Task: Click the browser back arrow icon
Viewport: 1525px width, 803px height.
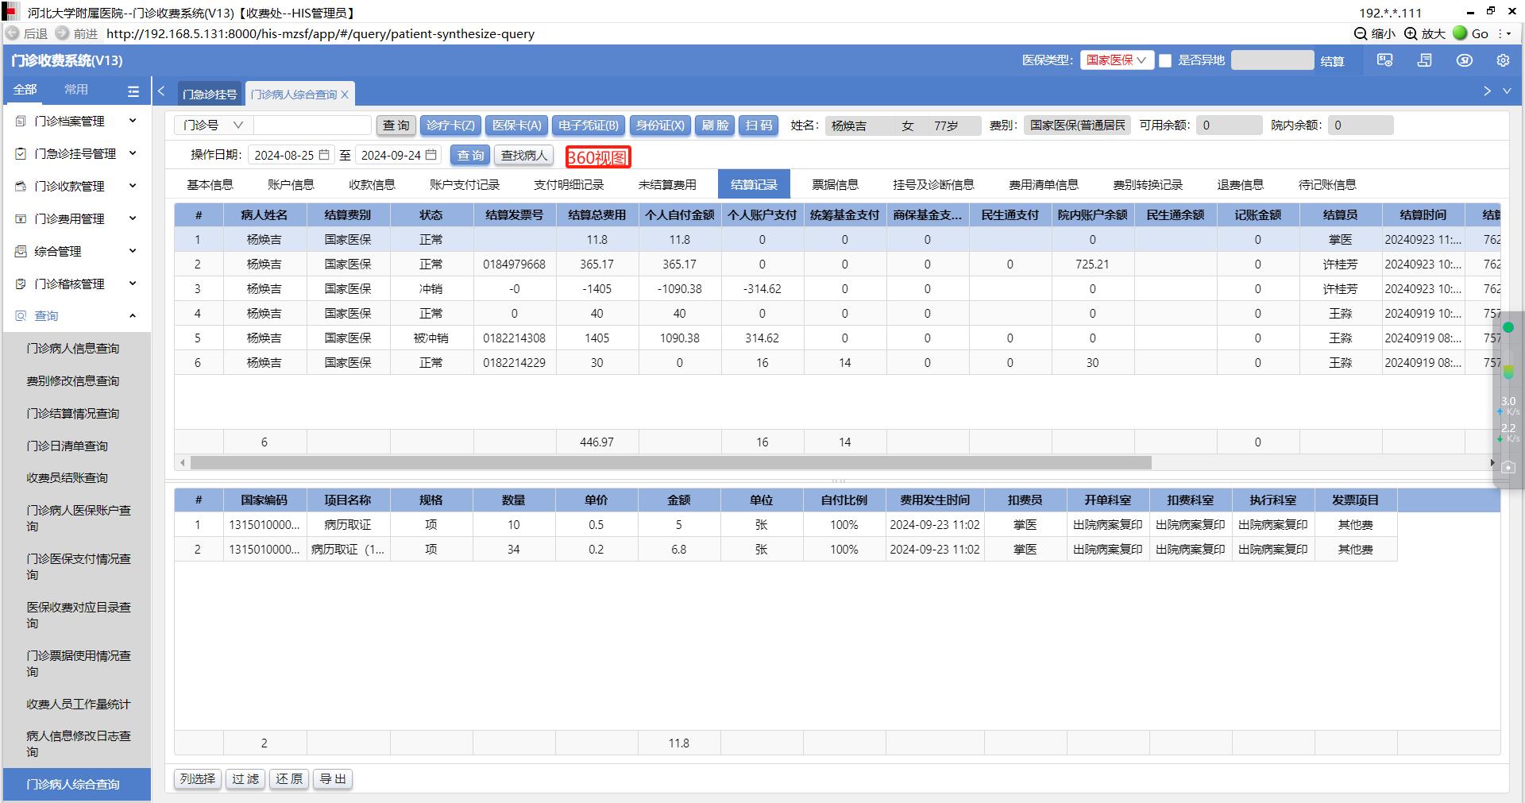Action: coord(12,33)
